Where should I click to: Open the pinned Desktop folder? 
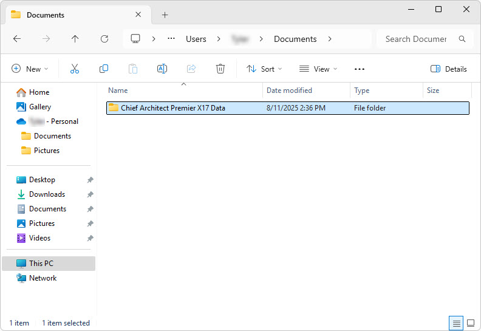tap(36, 180)
